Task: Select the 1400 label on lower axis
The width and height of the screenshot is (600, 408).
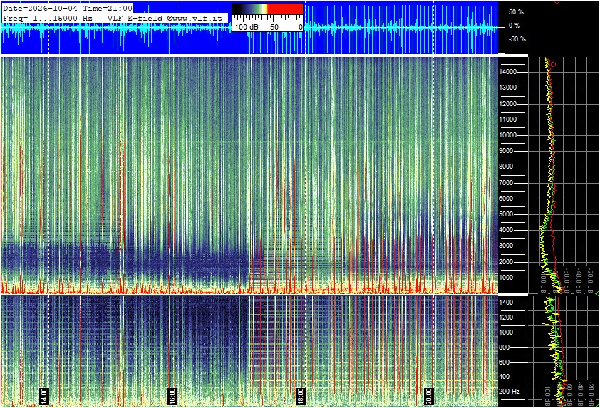Action: click(506, 303)
